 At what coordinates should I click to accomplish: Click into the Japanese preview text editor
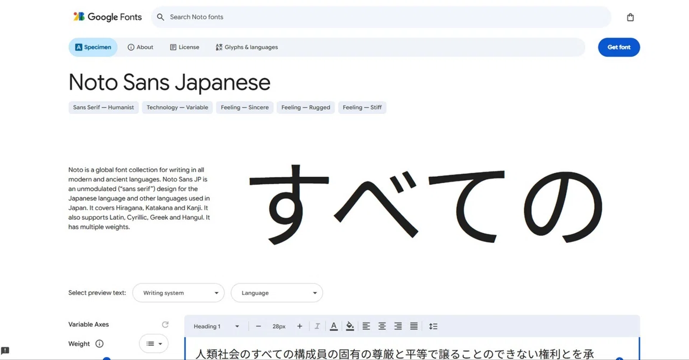(412, 349)
